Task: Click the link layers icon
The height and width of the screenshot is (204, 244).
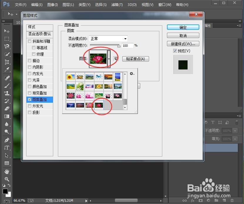Action: (185, 200)
